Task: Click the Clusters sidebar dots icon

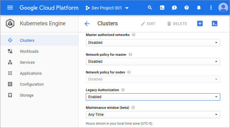Action: point(10,40)
